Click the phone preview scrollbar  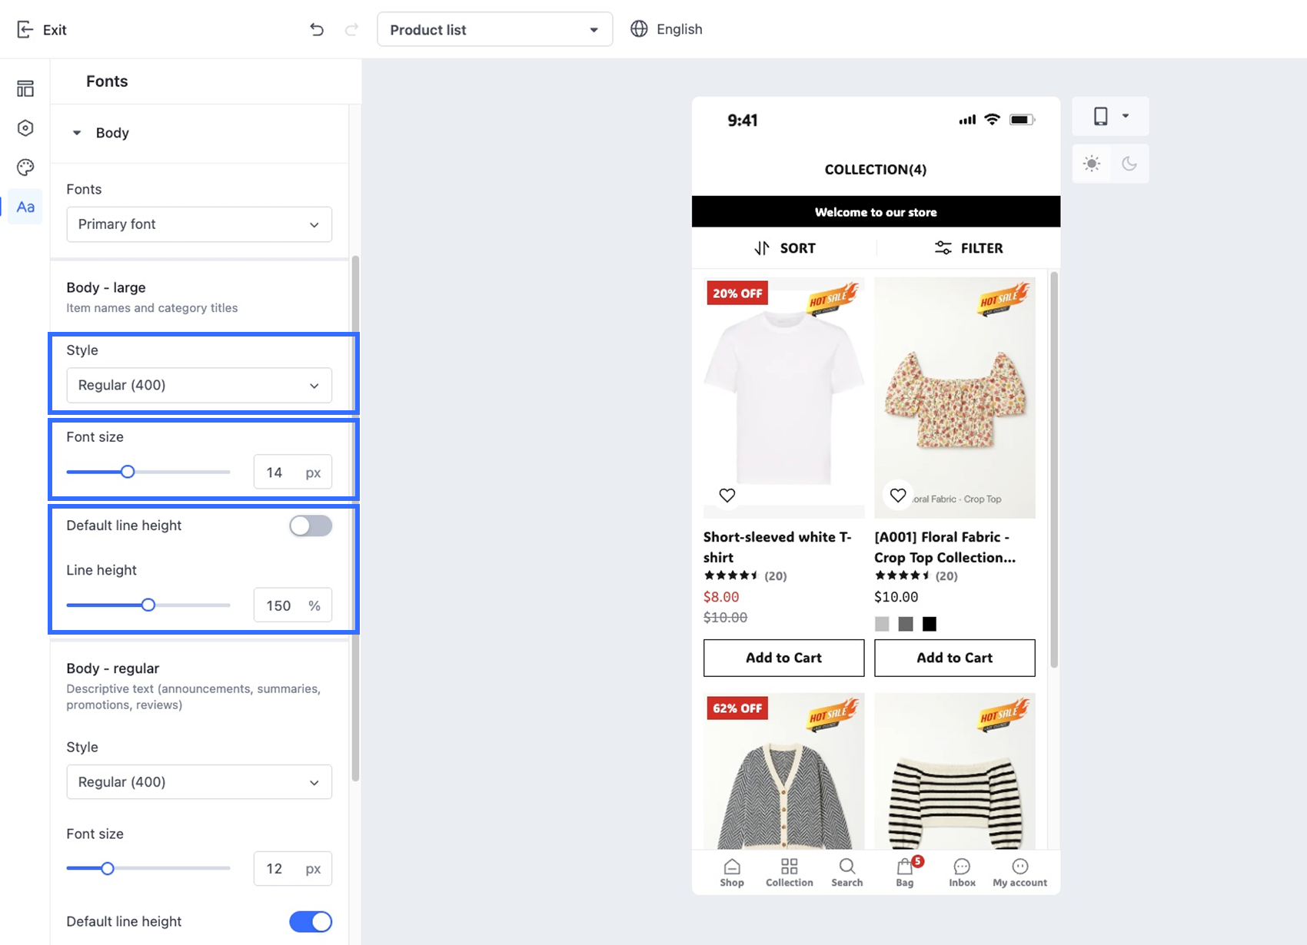pos(1054,469)
